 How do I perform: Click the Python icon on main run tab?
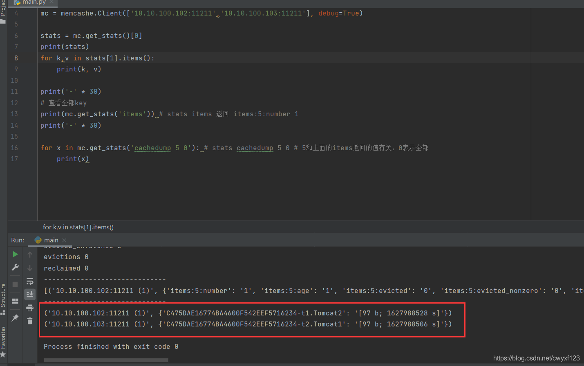point(38,240)
